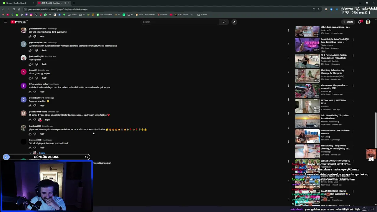The width and height of the screenshot is (377, 212).
Task: Open the Amazon bookmark icon
Action: [x=55, y=15]
